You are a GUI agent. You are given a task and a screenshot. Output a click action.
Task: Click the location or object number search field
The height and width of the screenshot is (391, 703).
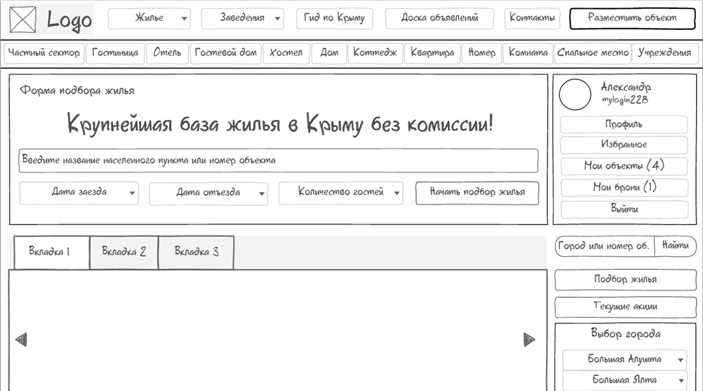(278, 161)
